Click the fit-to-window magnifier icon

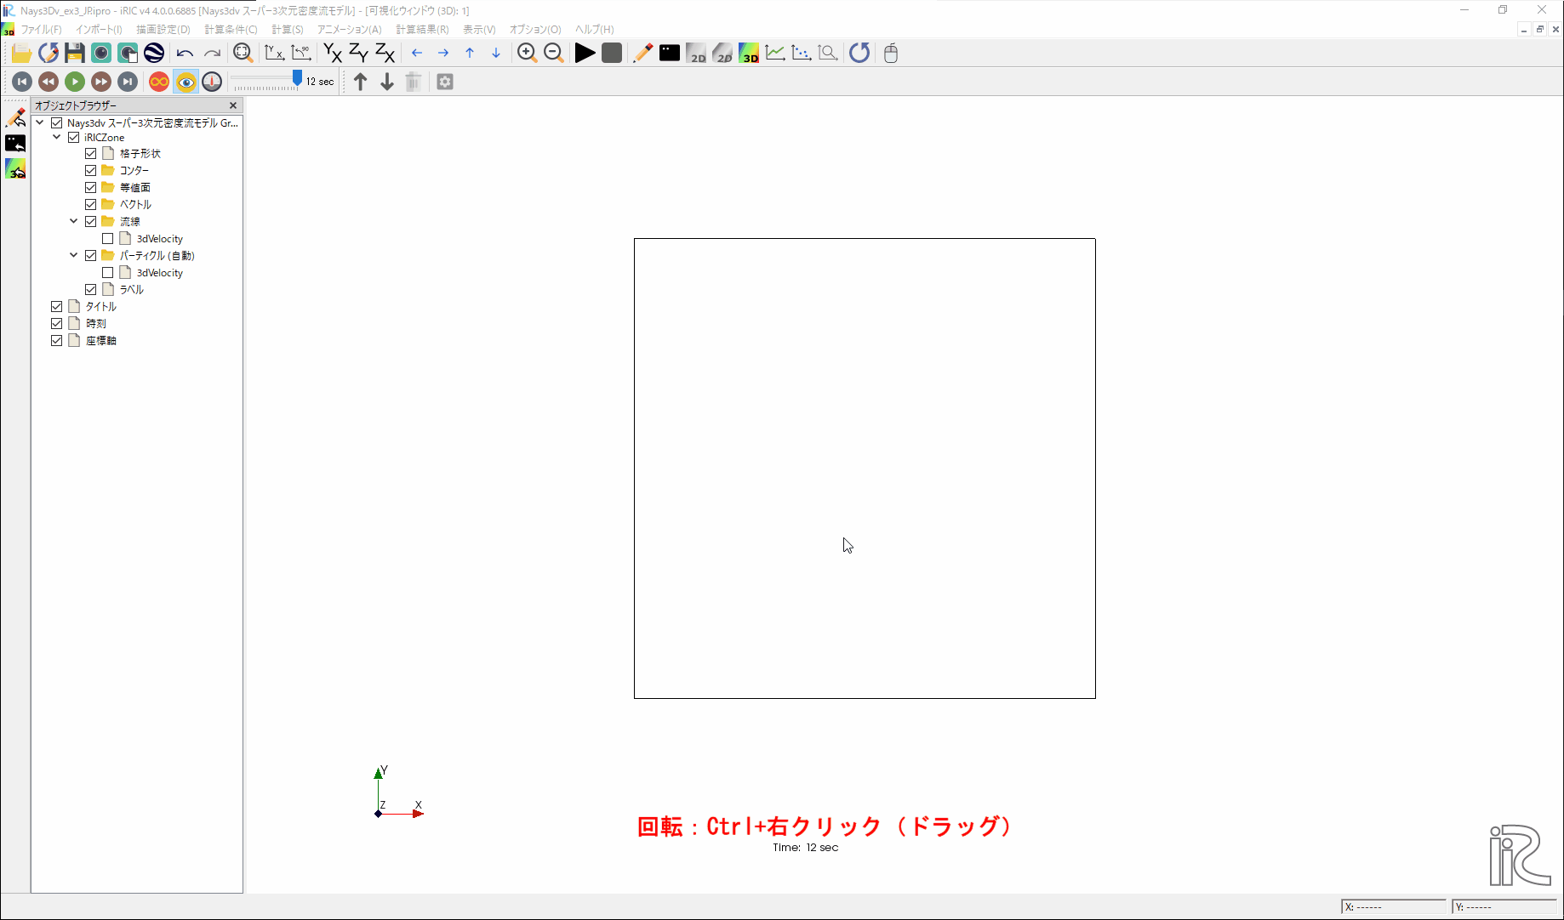(x=243, y=53)
